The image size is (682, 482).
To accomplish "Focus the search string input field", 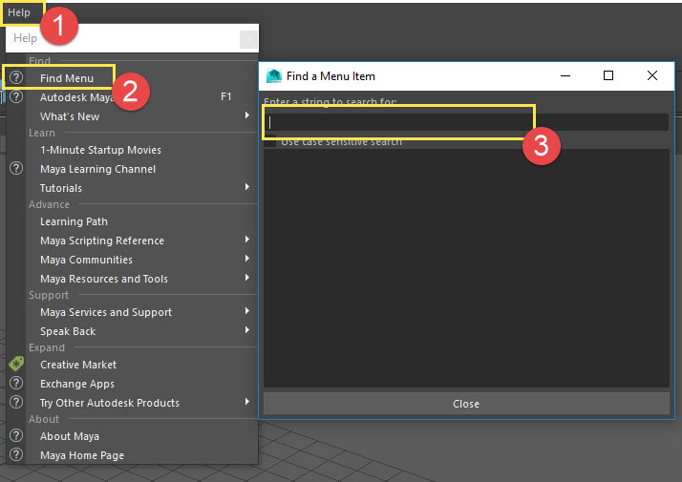I will click(x=466, y=122).
